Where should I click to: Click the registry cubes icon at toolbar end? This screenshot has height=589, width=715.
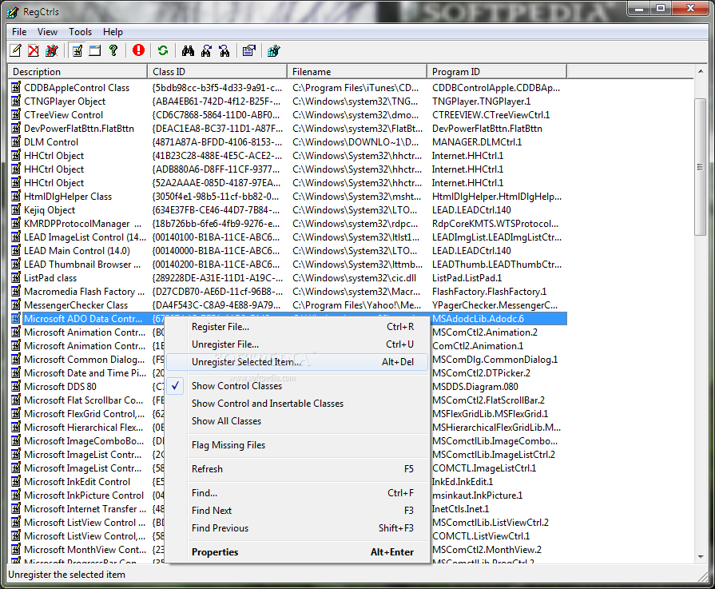[273, 50]
